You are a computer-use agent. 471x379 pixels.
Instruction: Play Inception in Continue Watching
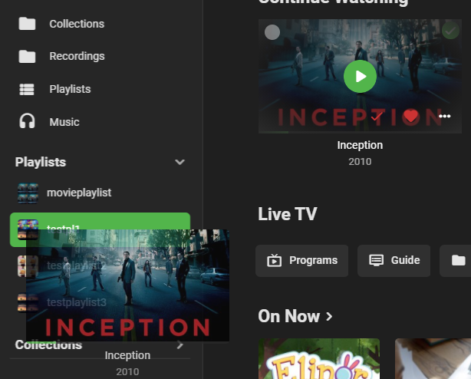coord(360,76)
